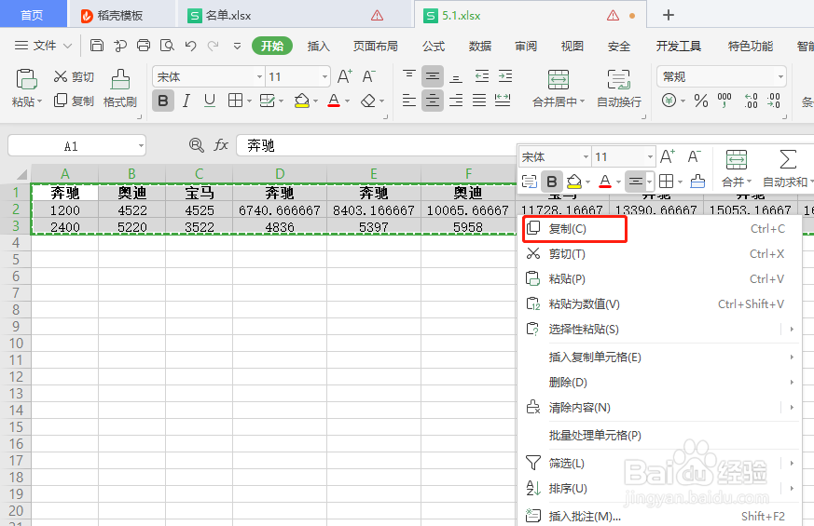Apply percent style format
This screenshot has width=814, height=526.
pyautogui.click(x=701, y=100)
